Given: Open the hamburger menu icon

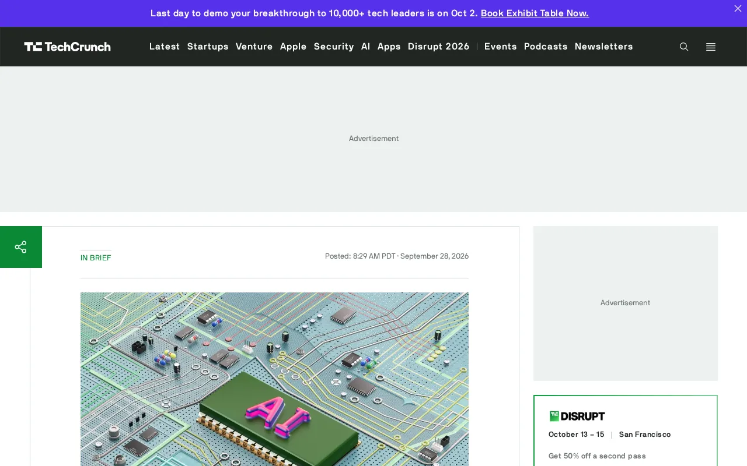Looking at the screenshot, I should pos(711,47).
